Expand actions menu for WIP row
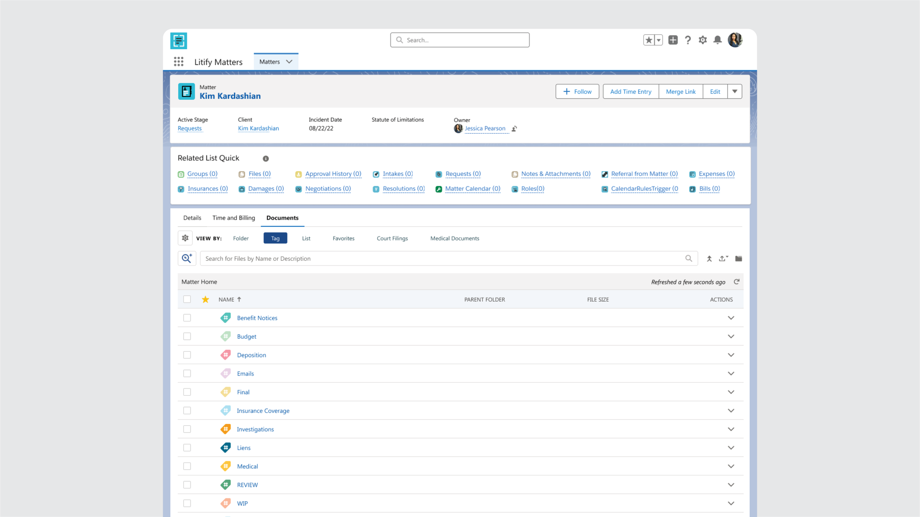 tap(731, 503)
